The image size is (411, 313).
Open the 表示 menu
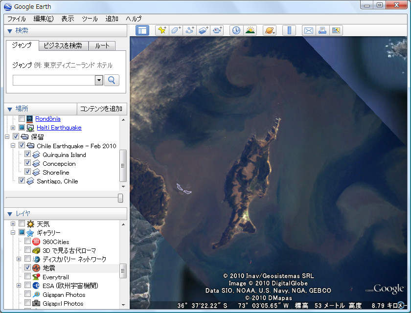(x=68, y=19)
